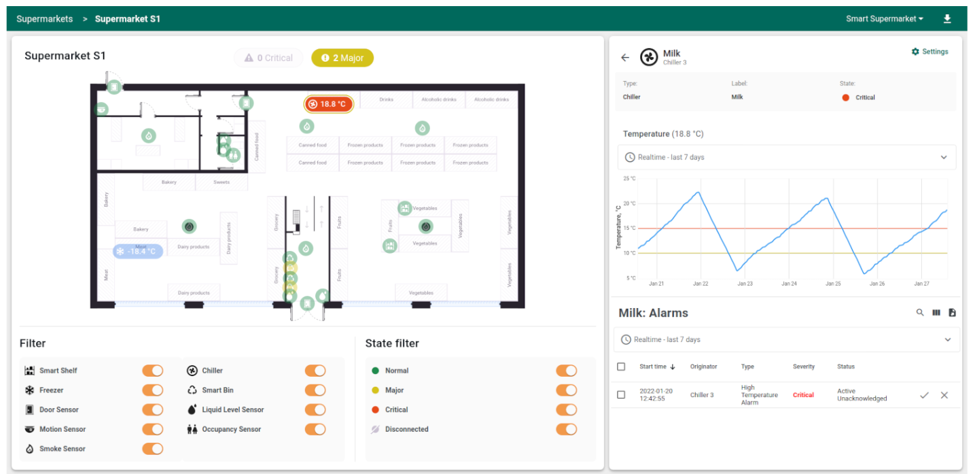The width and height of the screenshot is (973, 474).
Task: Open the door sensor marker at the entrance
Action: (x=307, y=303)
